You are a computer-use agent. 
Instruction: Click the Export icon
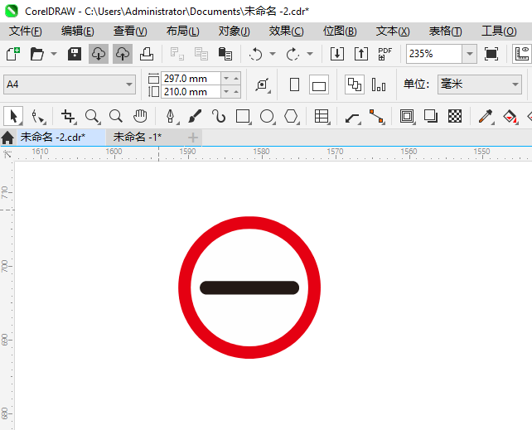tap(361, 54)
